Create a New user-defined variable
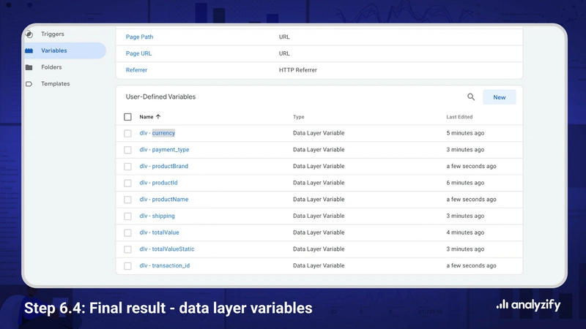Viewport: 586px width, 329px height. pyautogui.click(x=499, y=97)
